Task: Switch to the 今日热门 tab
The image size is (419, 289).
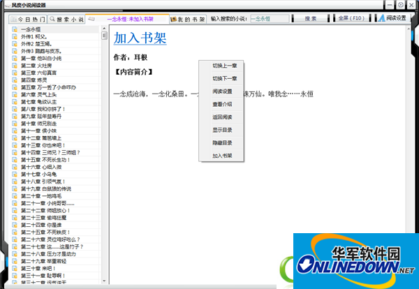Action: (x=27, y=20)
